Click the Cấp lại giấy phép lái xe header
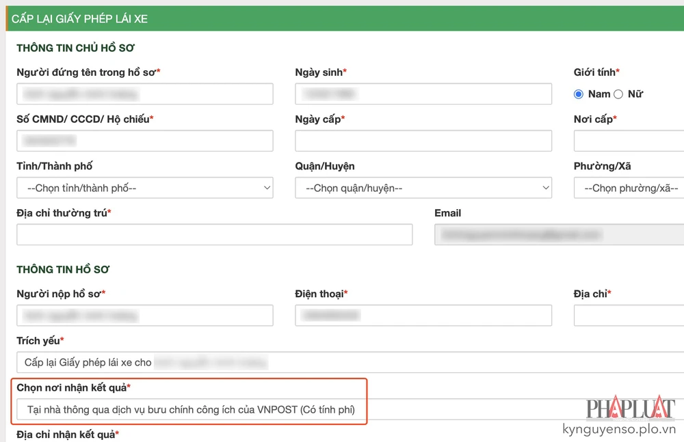This screenshot has width=684, height=442. (80, 19)
